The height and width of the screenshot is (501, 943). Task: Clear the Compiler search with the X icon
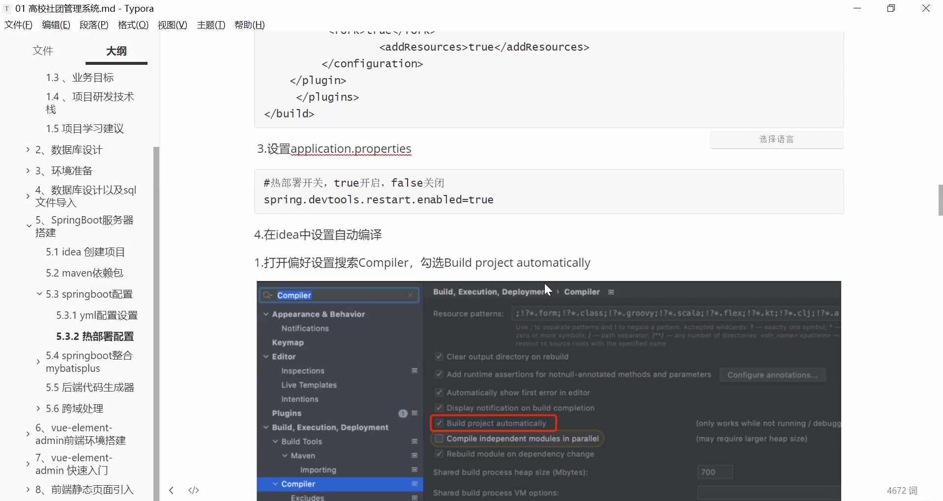(410, 295)
